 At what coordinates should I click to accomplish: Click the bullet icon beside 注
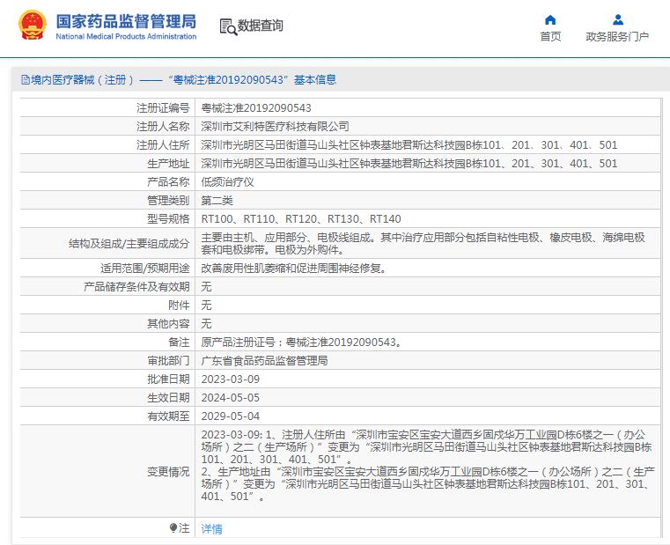coord(173,528)
